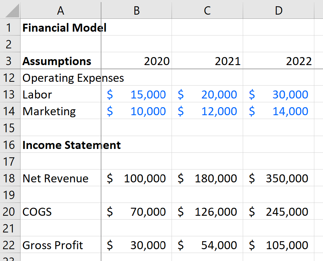323x261 pixels.
Task: Select the Labor 15,000 value cell
Action: click(136, 94)
